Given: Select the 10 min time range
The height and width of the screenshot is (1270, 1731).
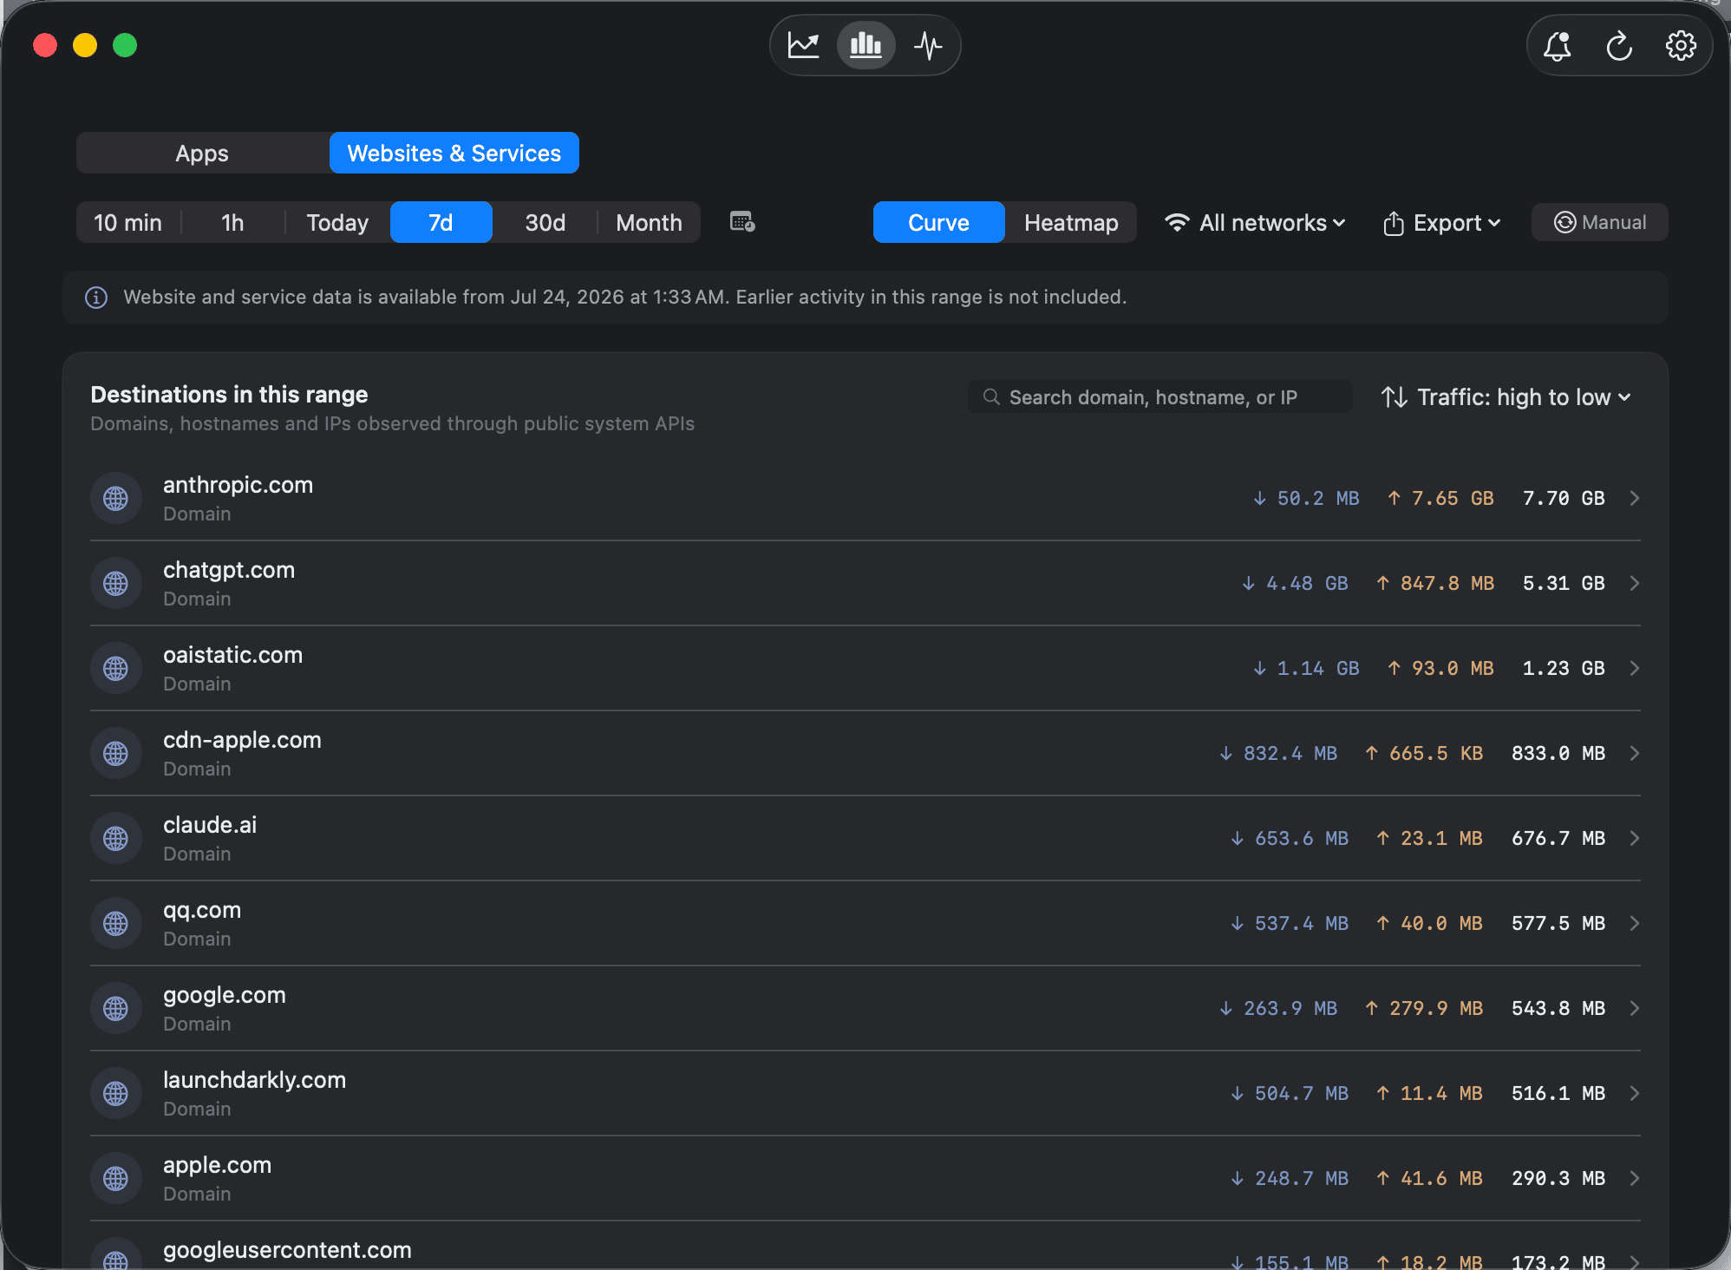Looking at the screenshot, I should click(127, 222).
